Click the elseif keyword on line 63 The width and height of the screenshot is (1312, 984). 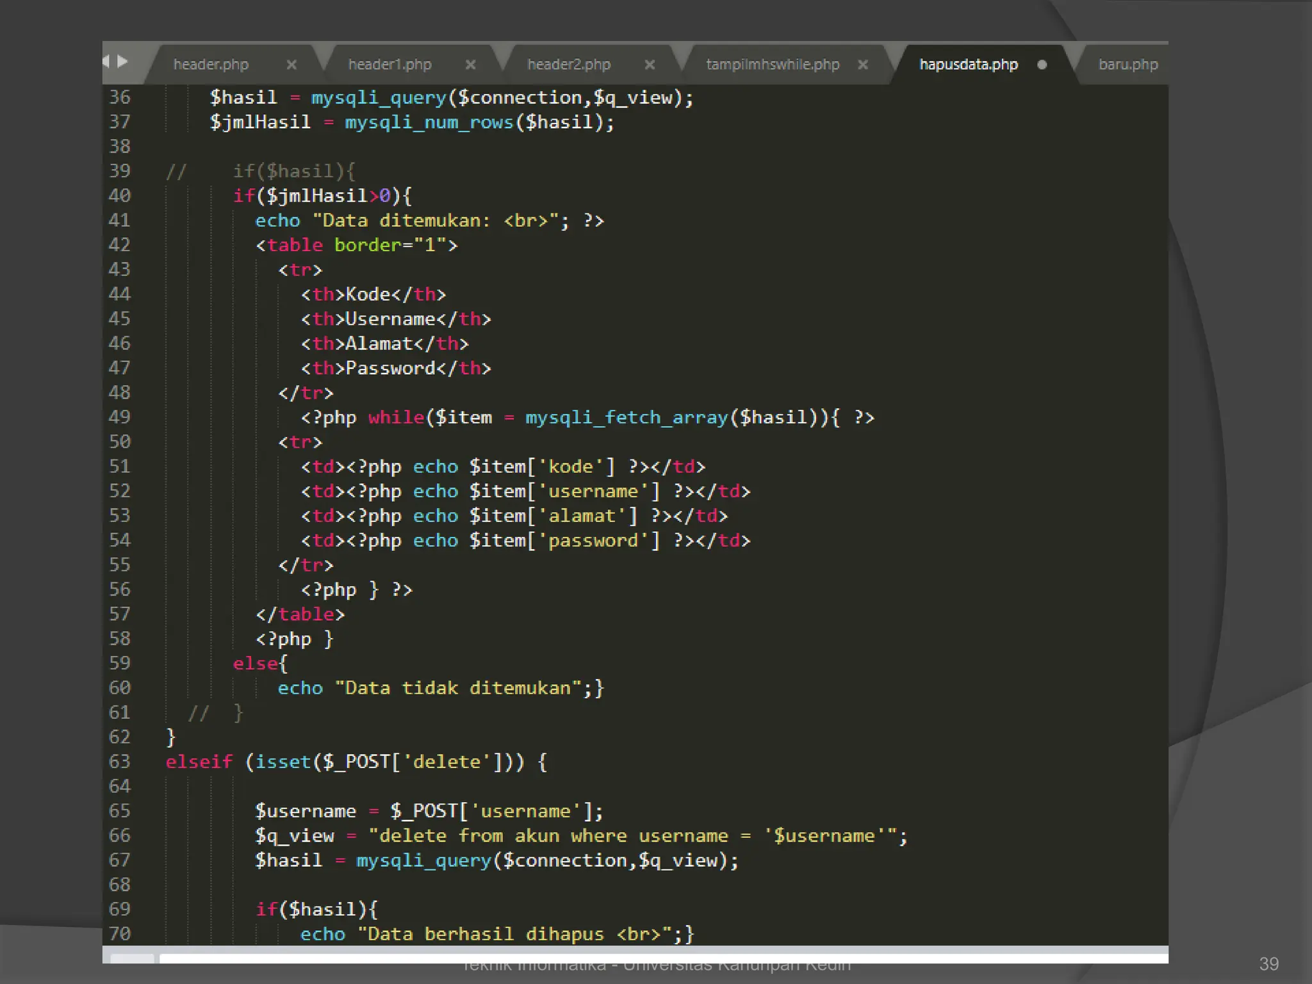click(199, 762)
